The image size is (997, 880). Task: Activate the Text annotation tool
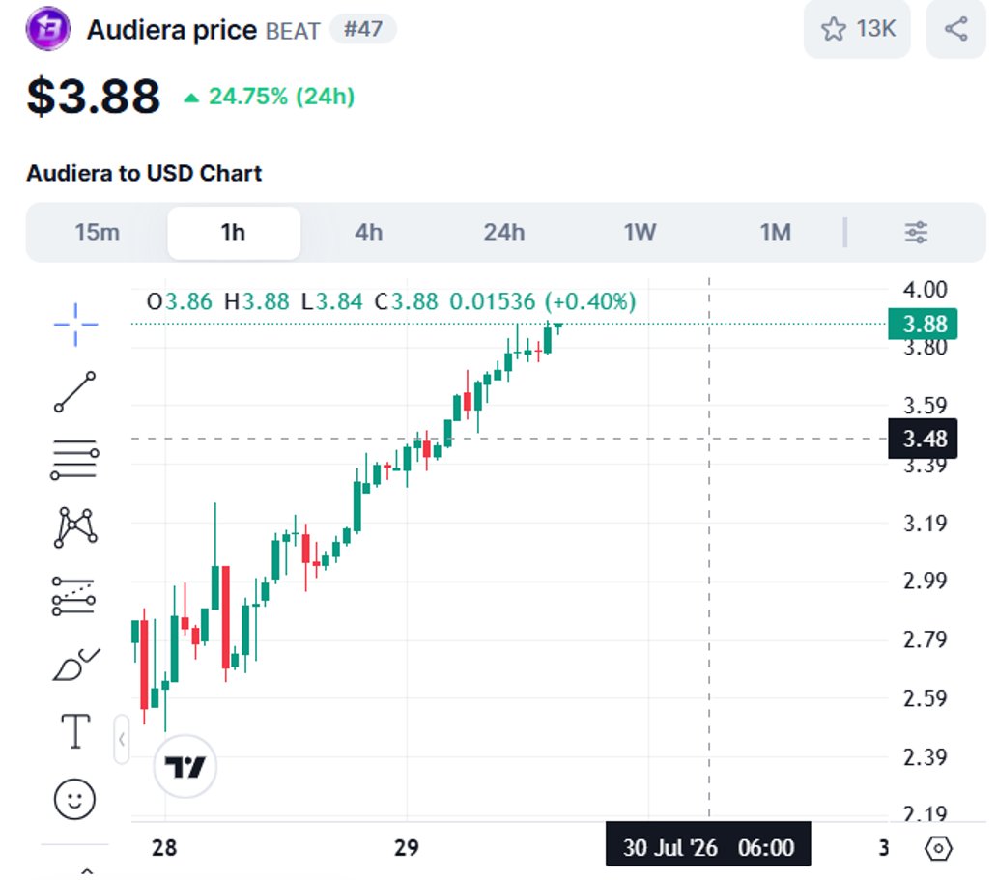[x=75, y=731]
